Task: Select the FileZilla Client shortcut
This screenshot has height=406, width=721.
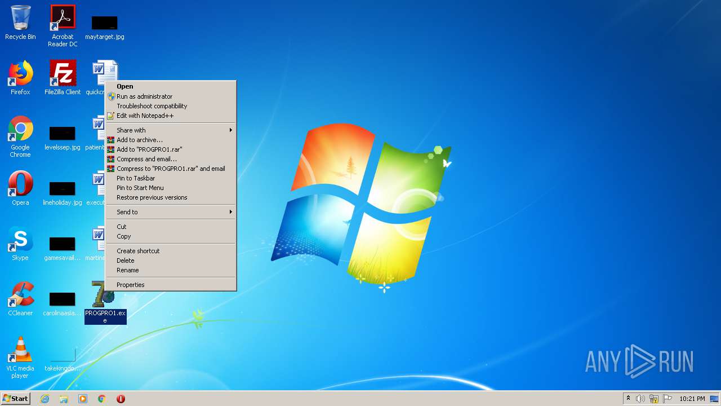Action: (63, 78)
